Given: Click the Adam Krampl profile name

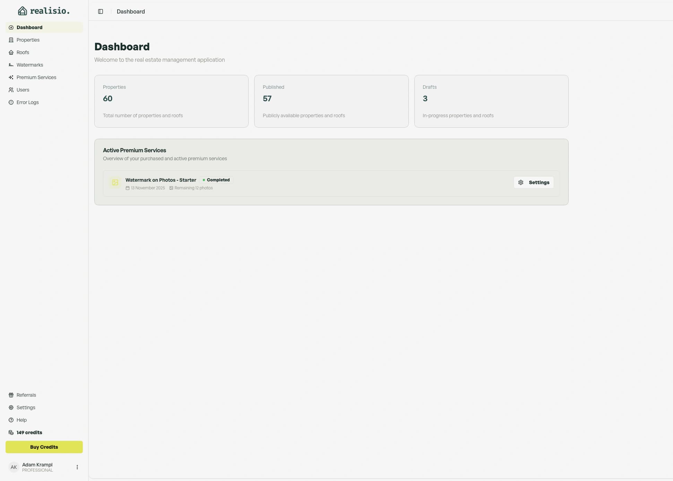Looking at the screenshot, I should [37, 465].
